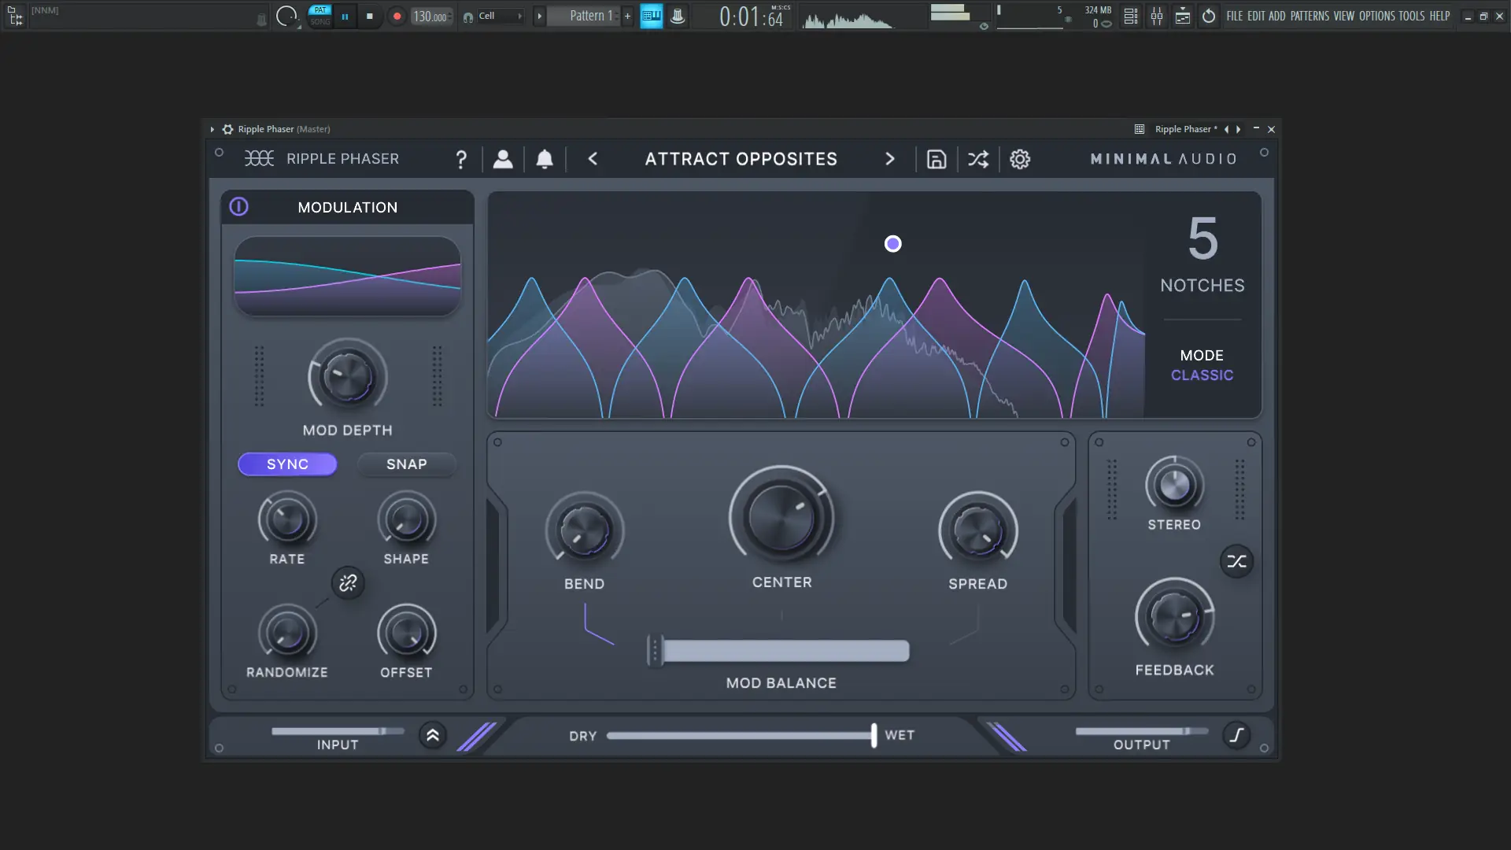Click the ATTRACT OPPOSITES preset name
The height and width of the screenshot is (850, 1511).
tap(741, 160)
